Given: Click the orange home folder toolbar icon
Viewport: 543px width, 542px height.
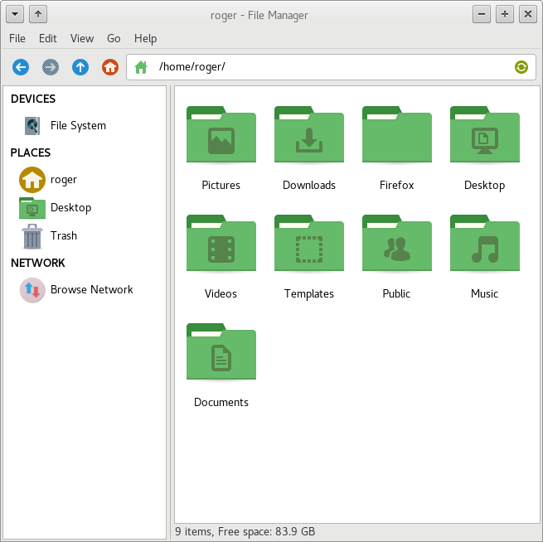Looking at the screenshot, I should click(110, 67).
